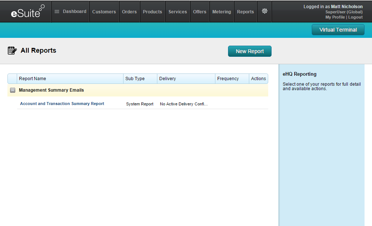This screenshot has height=226, width=372.
Task: Launch the Virtual Terminal
Action: tap(338, 30)
